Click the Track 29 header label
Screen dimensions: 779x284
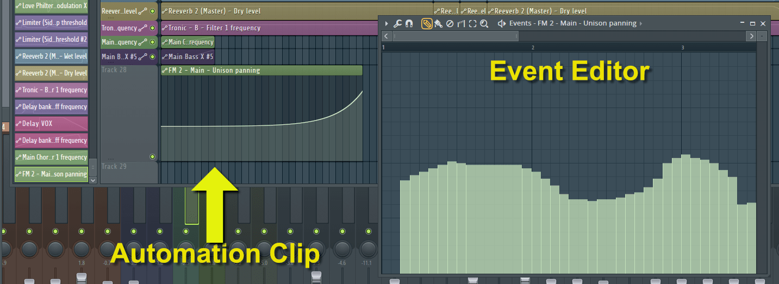[x=114, y=166]
